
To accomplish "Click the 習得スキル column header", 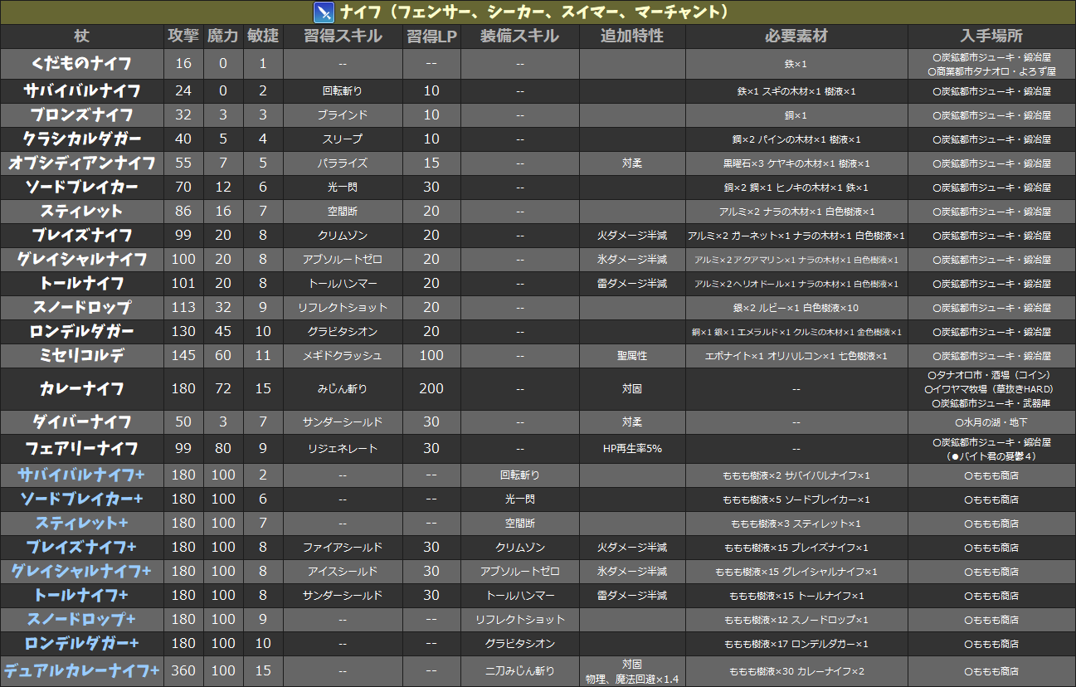I will tap(343, 37).
